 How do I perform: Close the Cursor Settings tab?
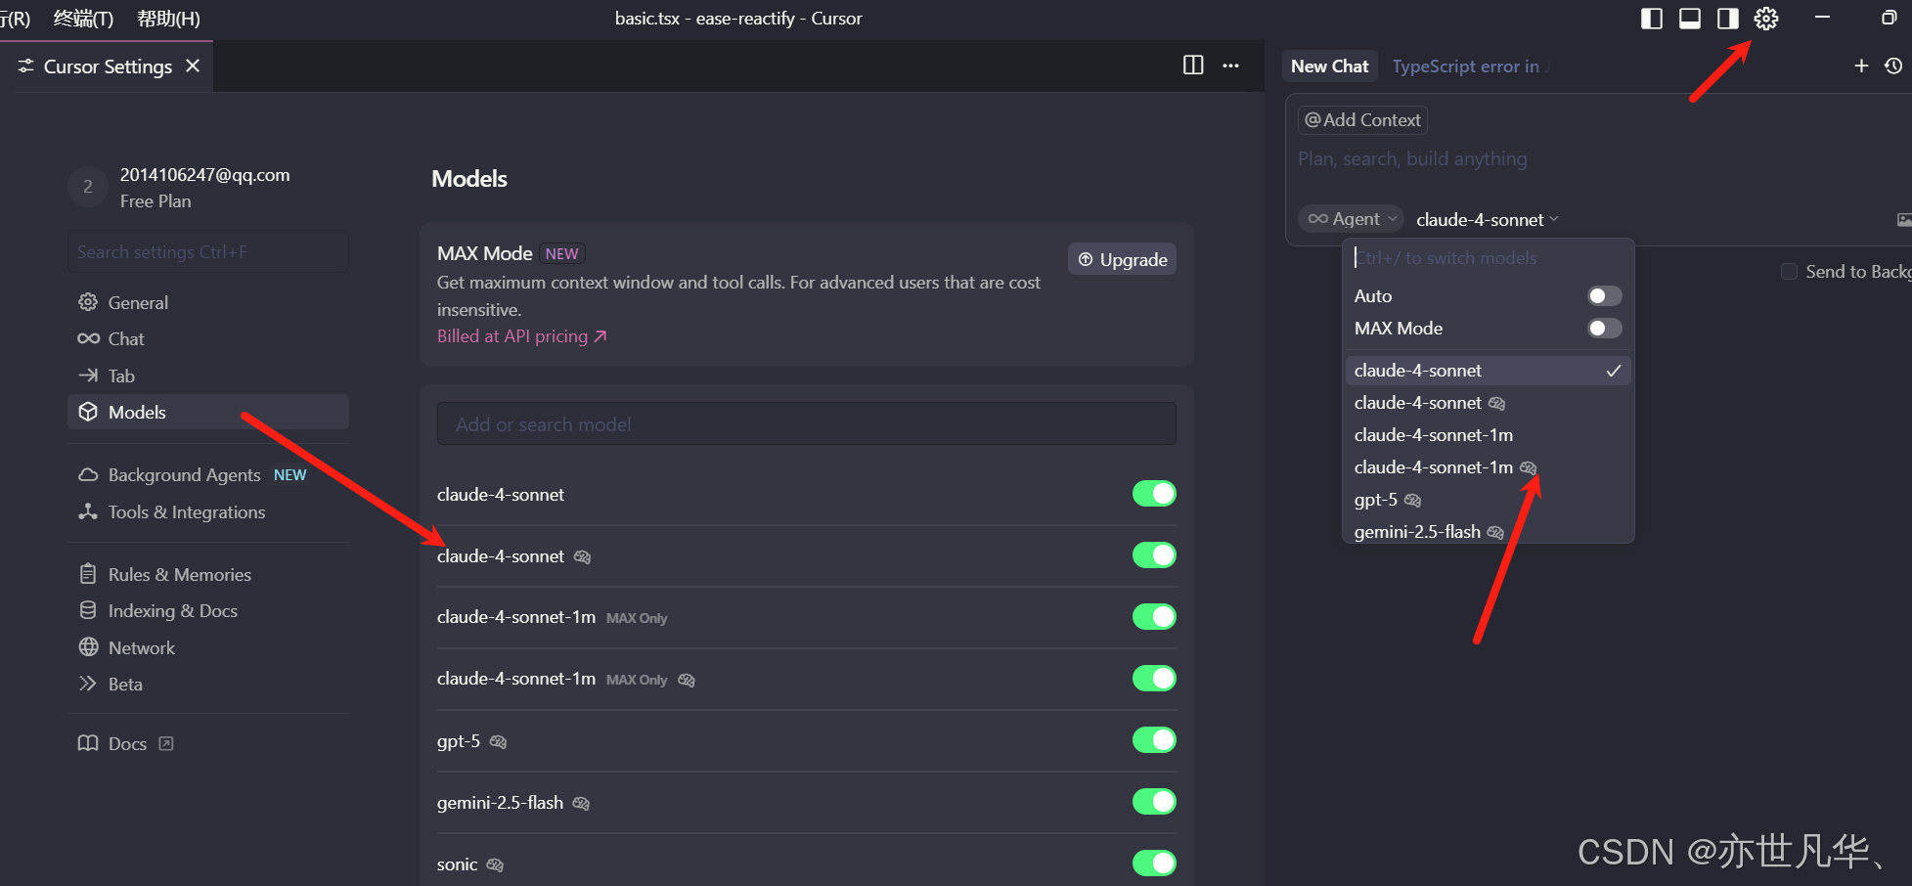(x=193, y=66)
